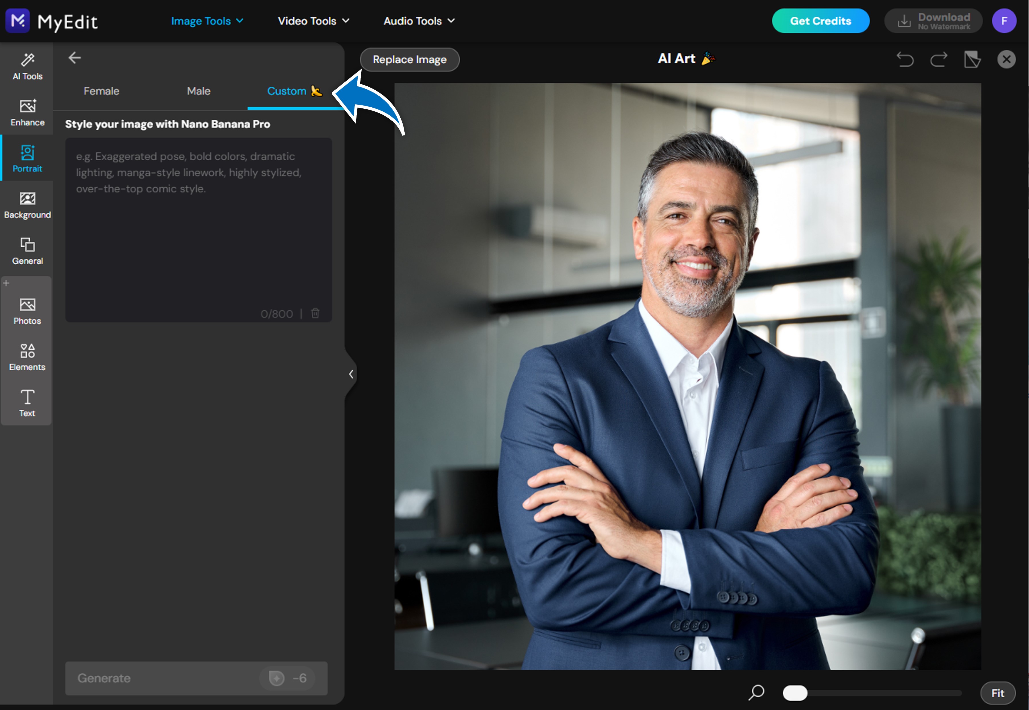The image size is (1029, 710).
Task: Switch to the Male tab
Action: pyautogui.click(x=198, y=91)
